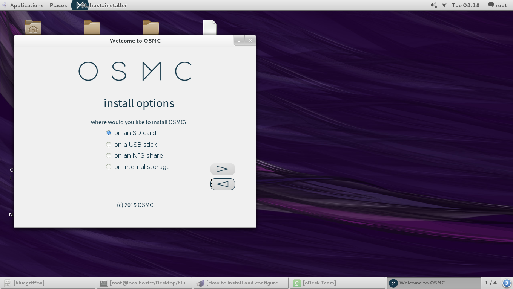
Task: Open the Places menu
Action: [58, 5]
